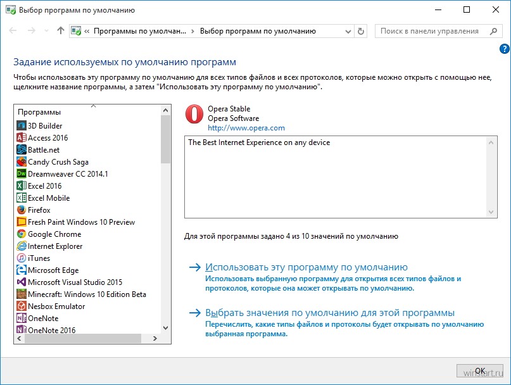Click the window title bar icon
This screenshot has height=385, width=511.
(x=11, y=9)
